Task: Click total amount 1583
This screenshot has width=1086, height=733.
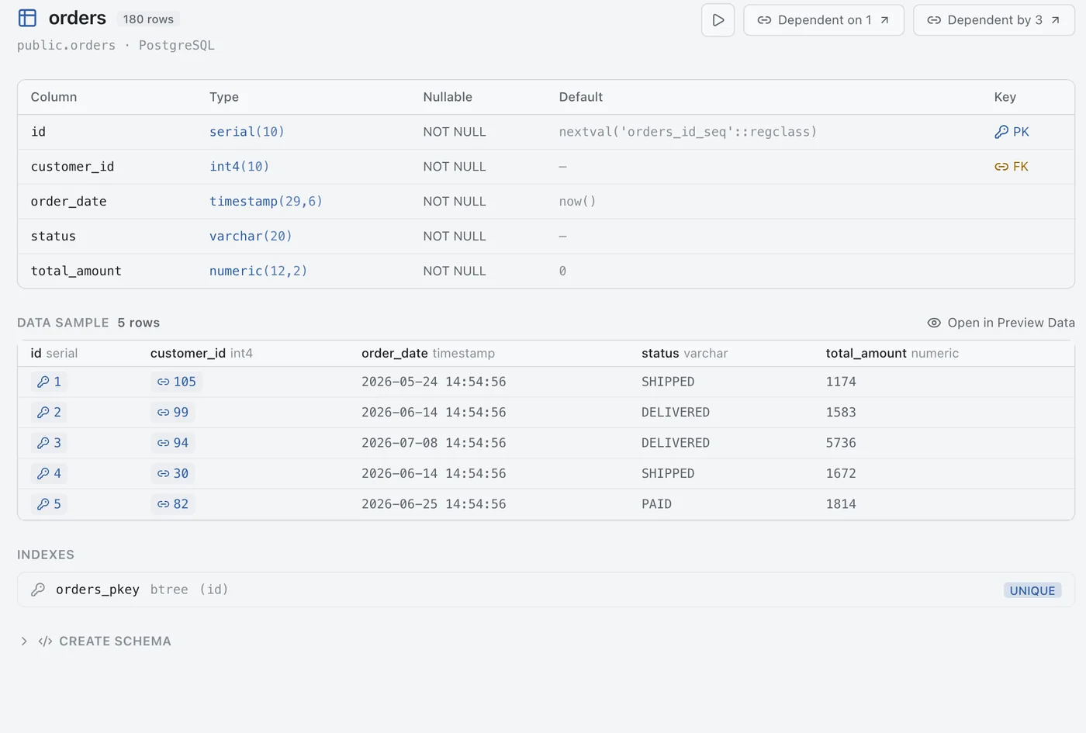Action: (x=841, y=412)
